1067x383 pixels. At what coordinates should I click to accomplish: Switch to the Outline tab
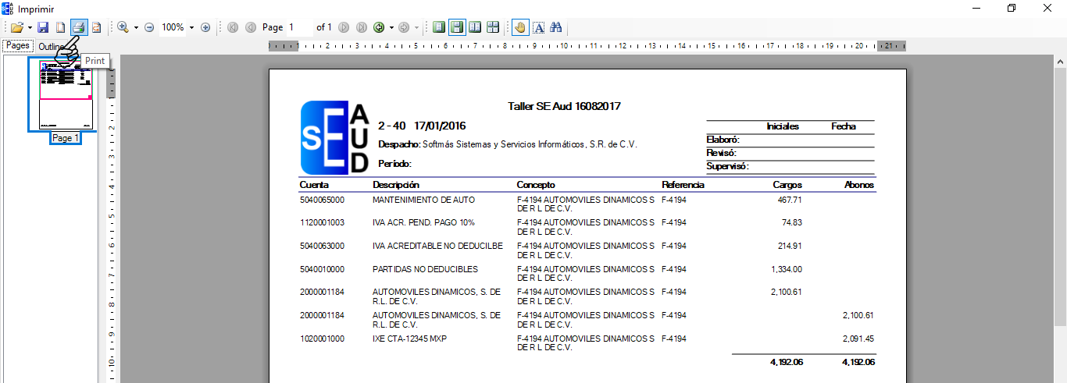[x=52, y=46]
